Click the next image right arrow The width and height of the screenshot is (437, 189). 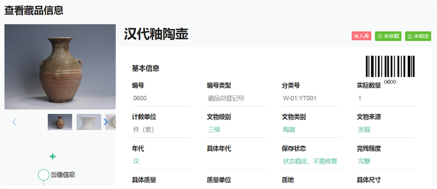coord(105,122)
